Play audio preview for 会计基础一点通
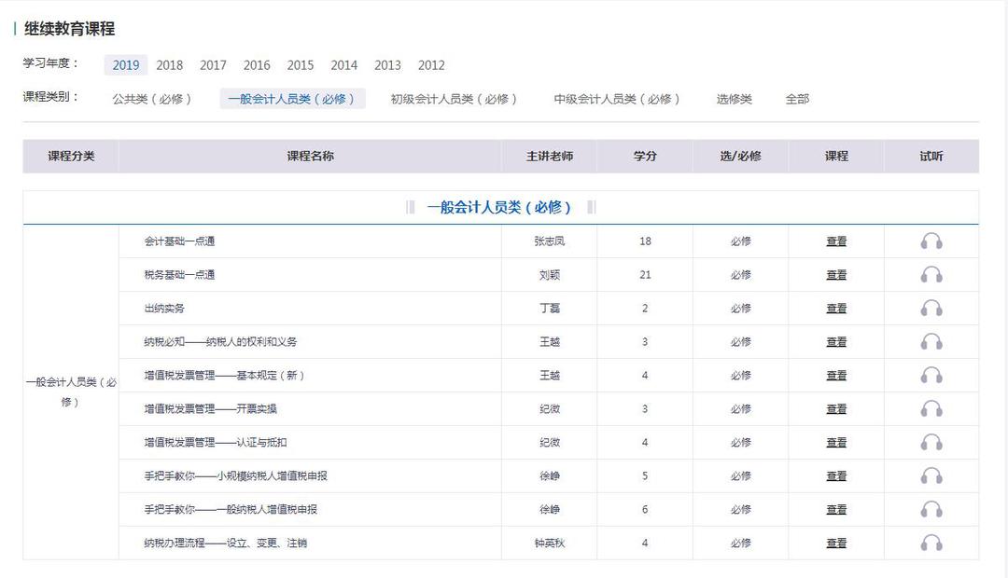 point(931,241)
